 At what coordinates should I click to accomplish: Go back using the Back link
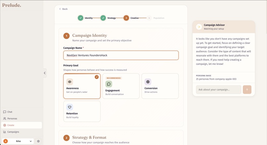pos(63,9)
